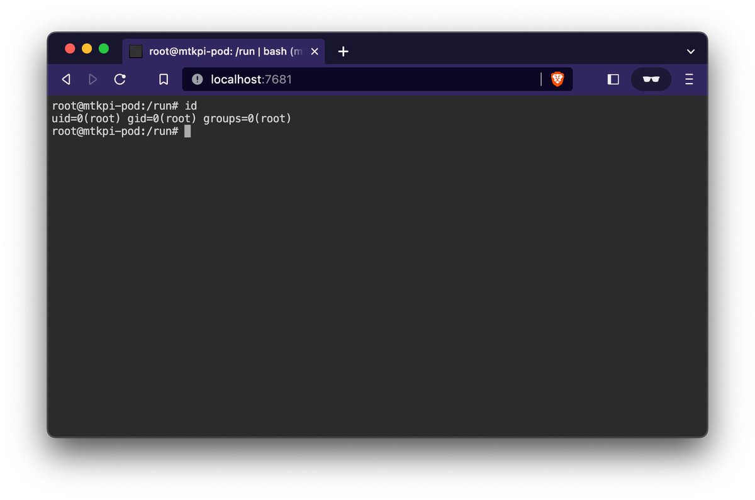755x500 pixels.
Task: Click the last root@mtkpi-pod:/run# prompt
Action: 115,131
